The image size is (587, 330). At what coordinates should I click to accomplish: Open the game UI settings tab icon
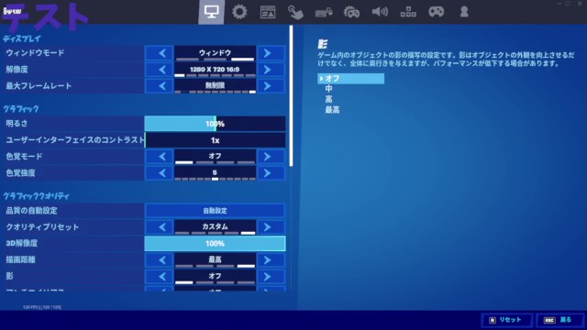pyautogui.click(x=268, y=12)
